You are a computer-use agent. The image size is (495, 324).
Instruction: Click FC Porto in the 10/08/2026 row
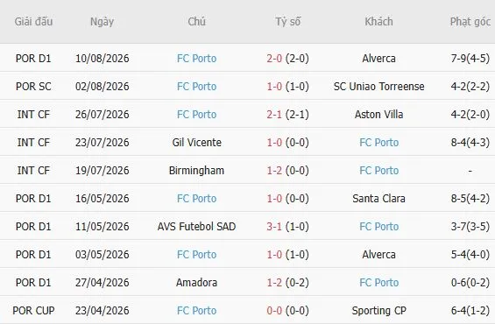[196, 59]
